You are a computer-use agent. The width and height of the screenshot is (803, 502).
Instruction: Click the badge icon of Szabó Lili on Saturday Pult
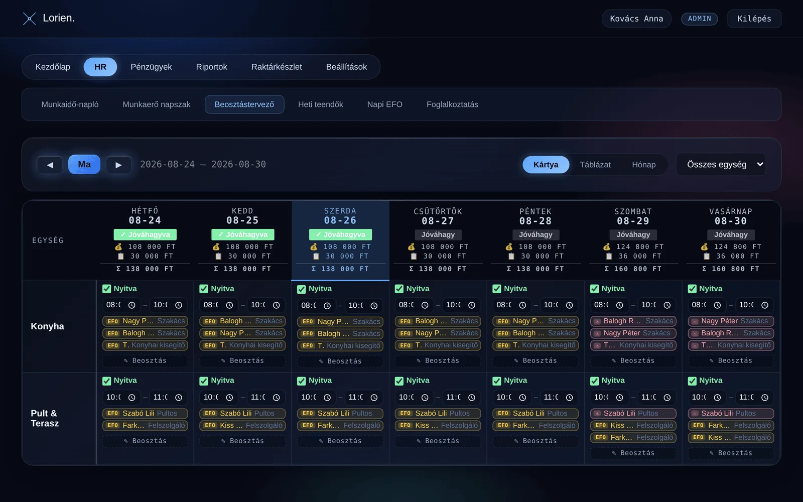[597, 414]
